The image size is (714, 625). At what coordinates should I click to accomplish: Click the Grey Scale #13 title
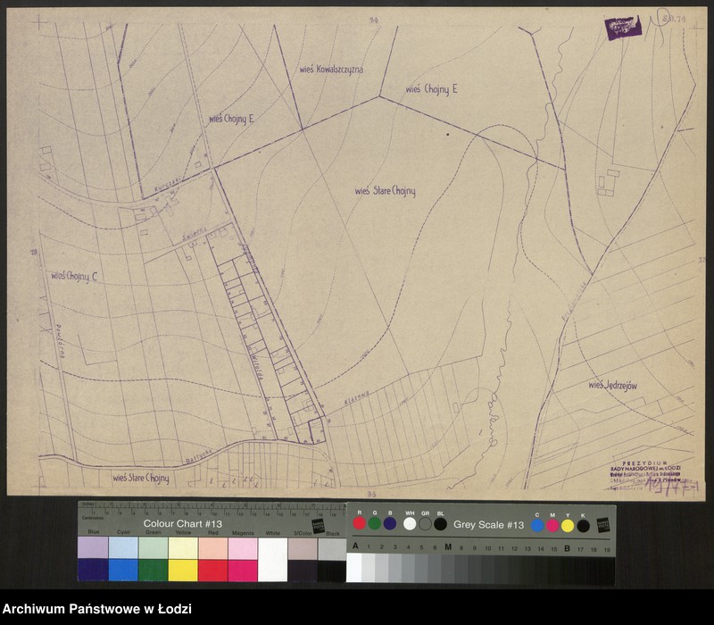(x=488, y=525)
